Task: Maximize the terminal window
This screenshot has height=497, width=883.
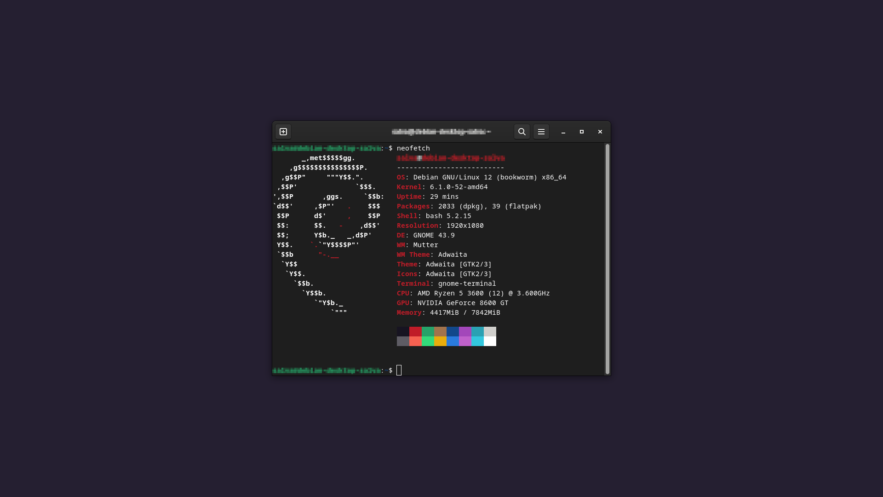Action: coord(582,132)
